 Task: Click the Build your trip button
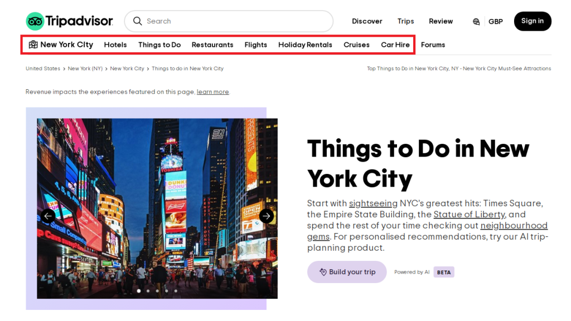pyautogui.click(x=347, y=272)
